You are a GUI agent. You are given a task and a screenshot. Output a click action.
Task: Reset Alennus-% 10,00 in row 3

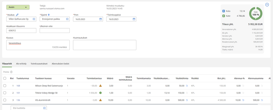(243, 100)
